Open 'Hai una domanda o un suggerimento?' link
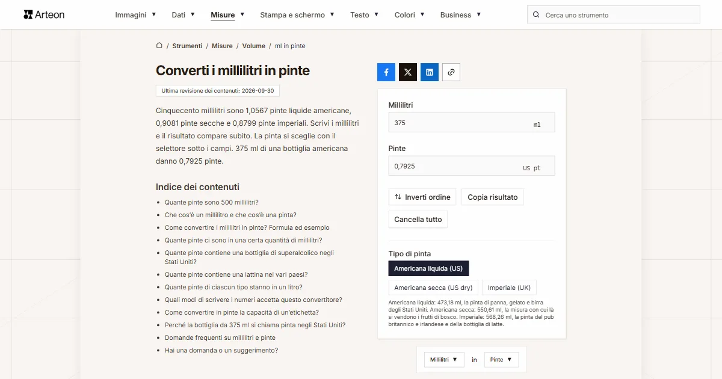This screenshot has width=722, height=379. [x=221, y=350]
